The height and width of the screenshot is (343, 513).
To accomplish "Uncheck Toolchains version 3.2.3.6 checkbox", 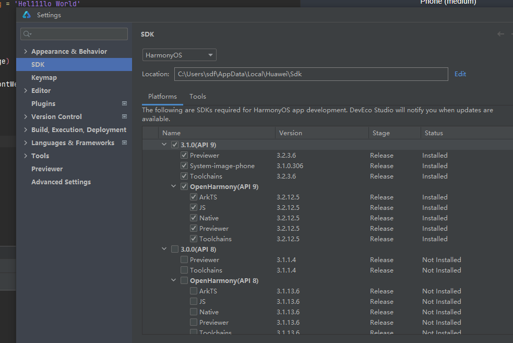I will [x=184, y=176].
